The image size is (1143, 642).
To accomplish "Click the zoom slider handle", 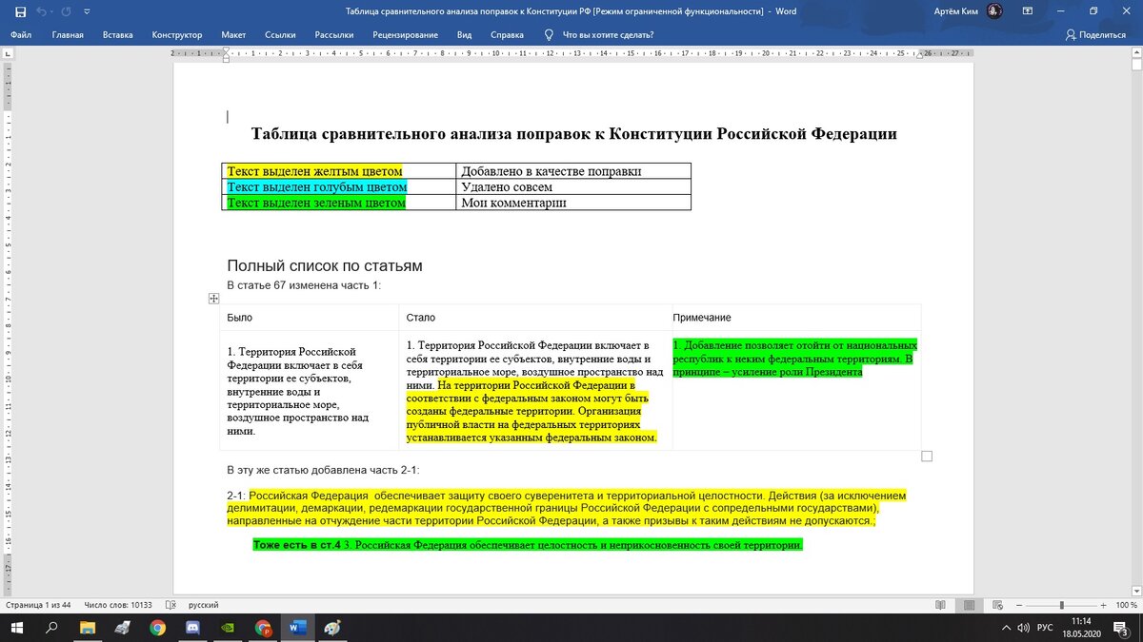I will 1061,605.
